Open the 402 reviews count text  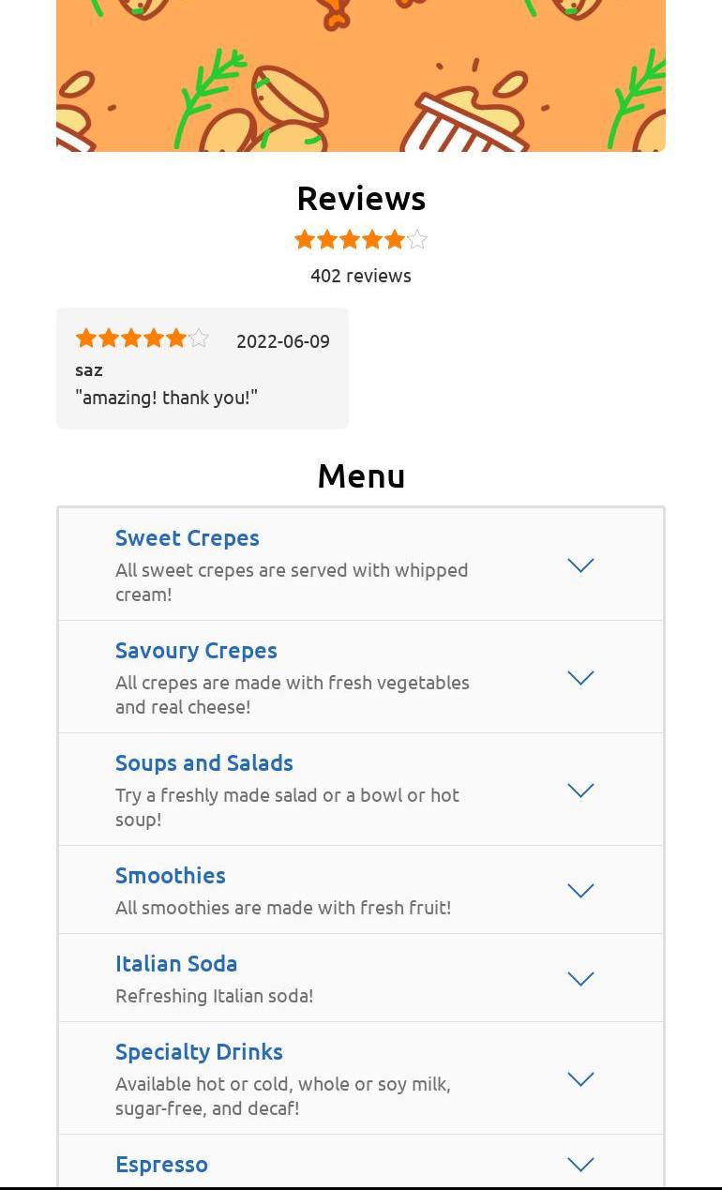[x=361, y=275]
